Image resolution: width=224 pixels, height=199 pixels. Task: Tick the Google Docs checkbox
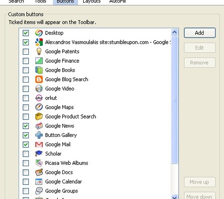(x=26, y=172)
